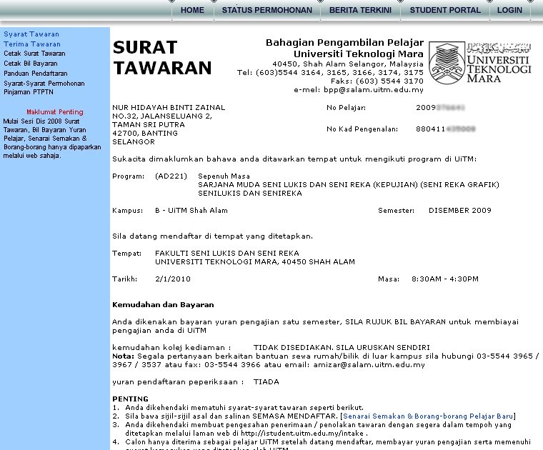Click the SURAT TAWARAN heading
Image resolution: width=543 pixels, height=450 pixels.
[x=162, y=57]
